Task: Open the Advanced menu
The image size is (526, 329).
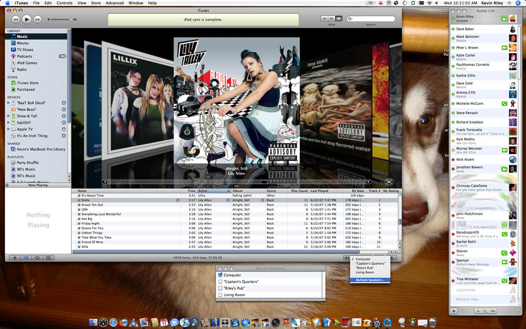Action: pyautogui.click(x=114, y=3)
